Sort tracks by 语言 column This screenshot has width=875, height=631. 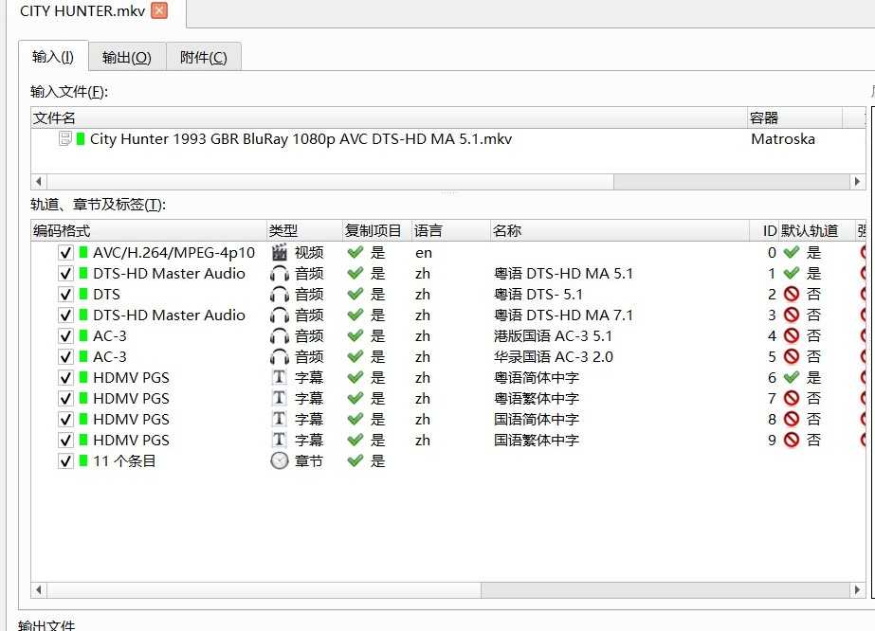pos(451,230)
